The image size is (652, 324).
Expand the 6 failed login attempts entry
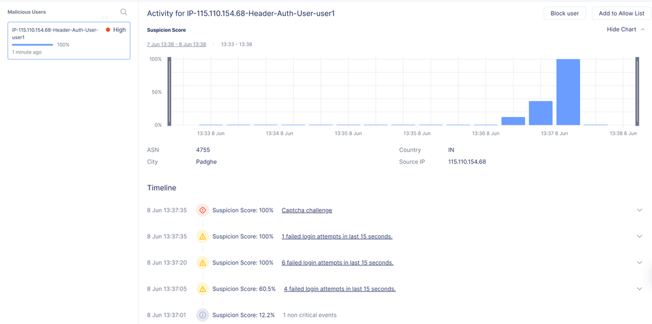pyautogui.click(x=640, y=263)
